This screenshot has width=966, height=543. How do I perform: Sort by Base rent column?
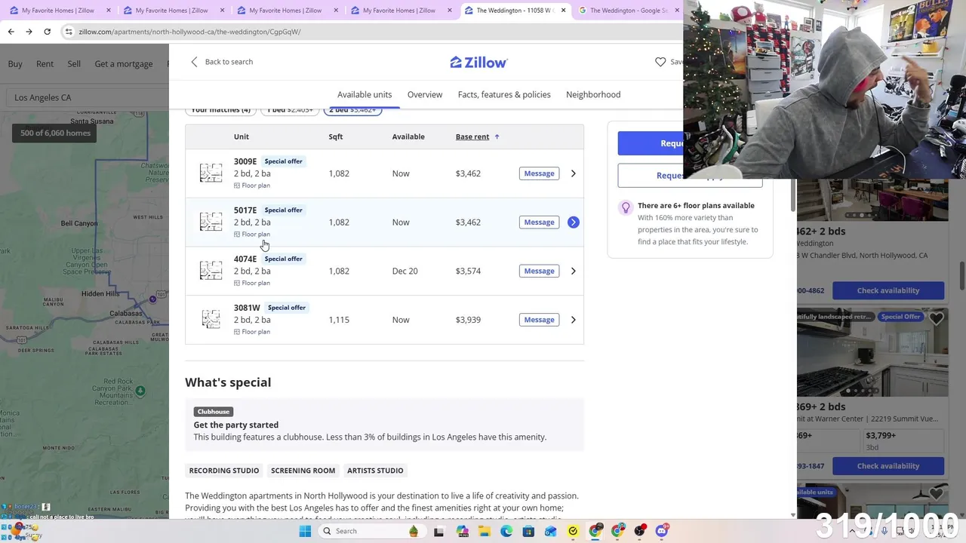(x=477, y=137)
